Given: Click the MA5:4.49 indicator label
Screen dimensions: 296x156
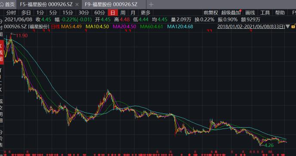Looking at the screenshot, I should click(x=71, y=27).
